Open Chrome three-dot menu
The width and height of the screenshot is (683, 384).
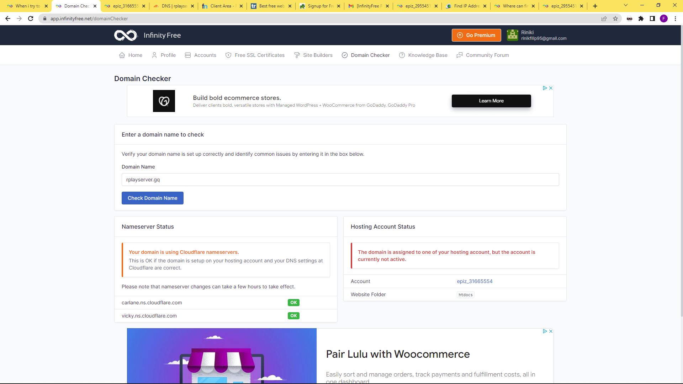[x=675, y=18]
